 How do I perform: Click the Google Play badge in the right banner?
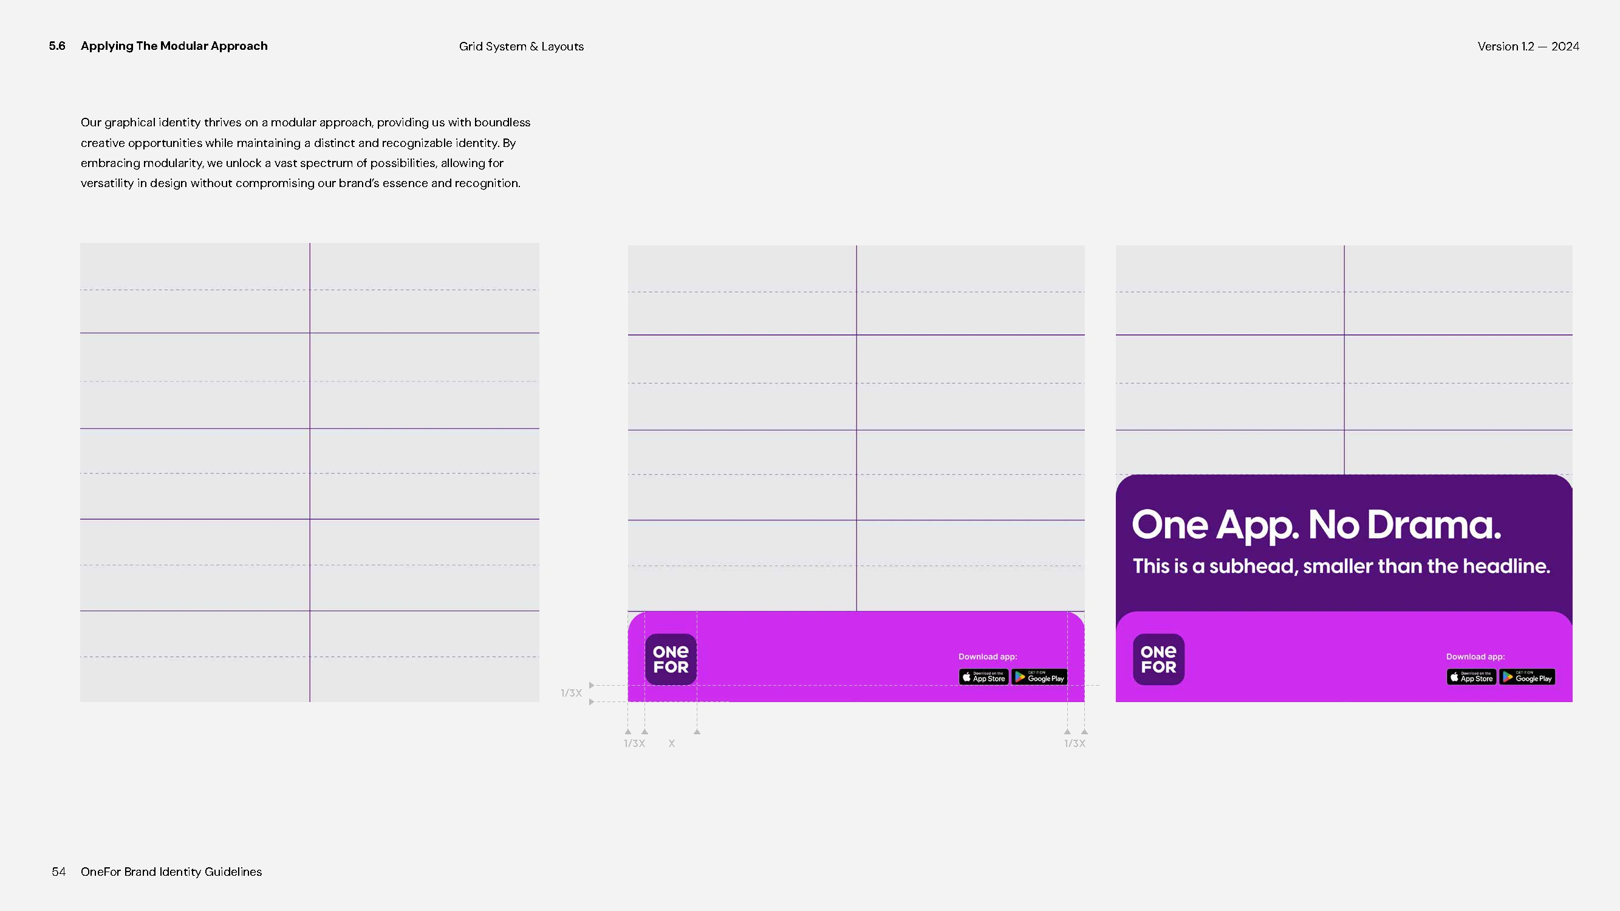(1527, 677)
